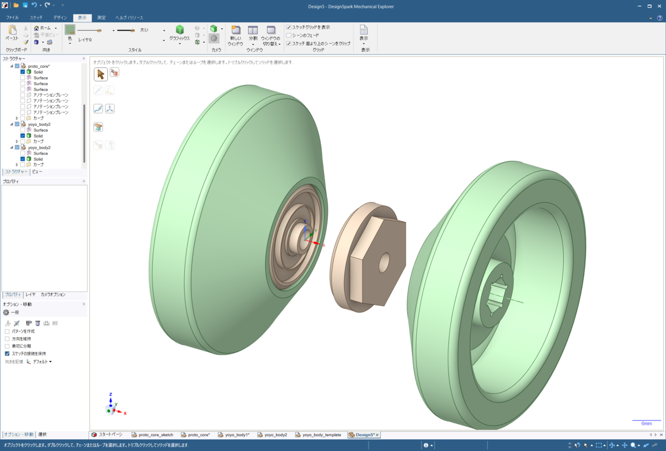Switch to the Design (デザイン) ribbon tab
The height and width of the screenshot is (451, 666).
point(60,18)
